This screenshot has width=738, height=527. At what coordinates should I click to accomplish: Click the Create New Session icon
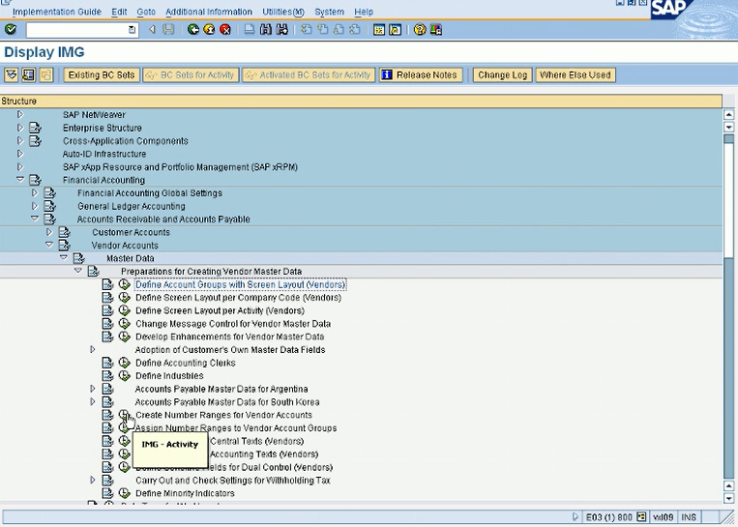[x=379, y=30]
